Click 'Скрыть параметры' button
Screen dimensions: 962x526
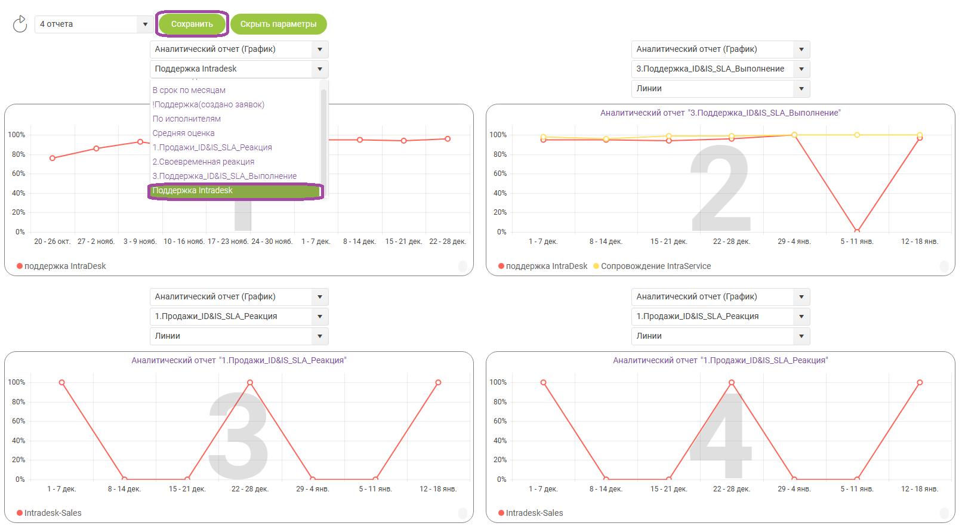click(x=278, y=24)
